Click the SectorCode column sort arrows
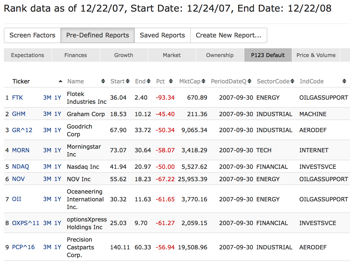 [292, 81]
